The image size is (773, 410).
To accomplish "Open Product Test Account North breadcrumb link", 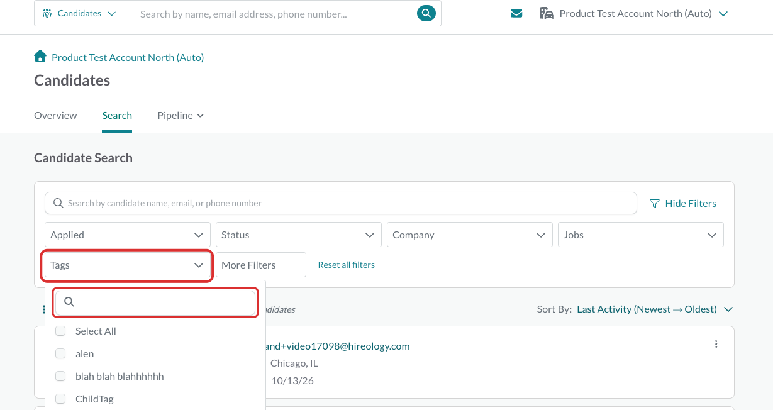I will 128,57.
